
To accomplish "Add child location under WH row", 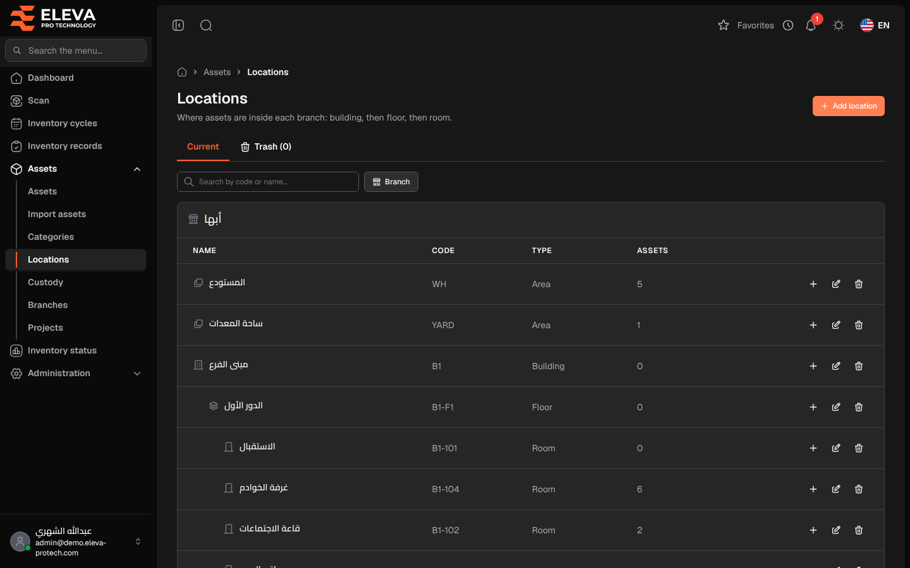I will coord(813,284).
